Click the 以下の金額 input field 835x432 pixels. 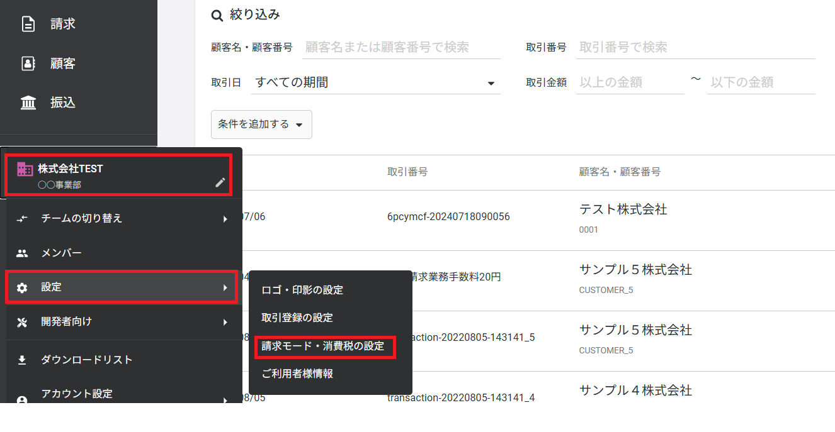tap(761, 82)
